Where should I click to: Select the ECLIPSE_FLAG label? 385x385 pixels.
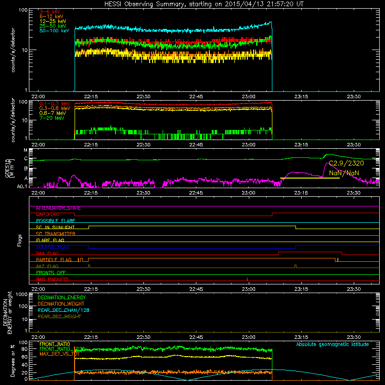coord(52,247)
